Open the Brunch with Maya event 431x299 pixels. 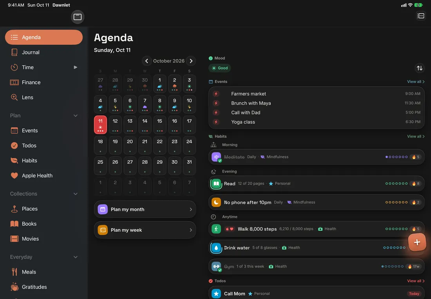click(316, 103)
